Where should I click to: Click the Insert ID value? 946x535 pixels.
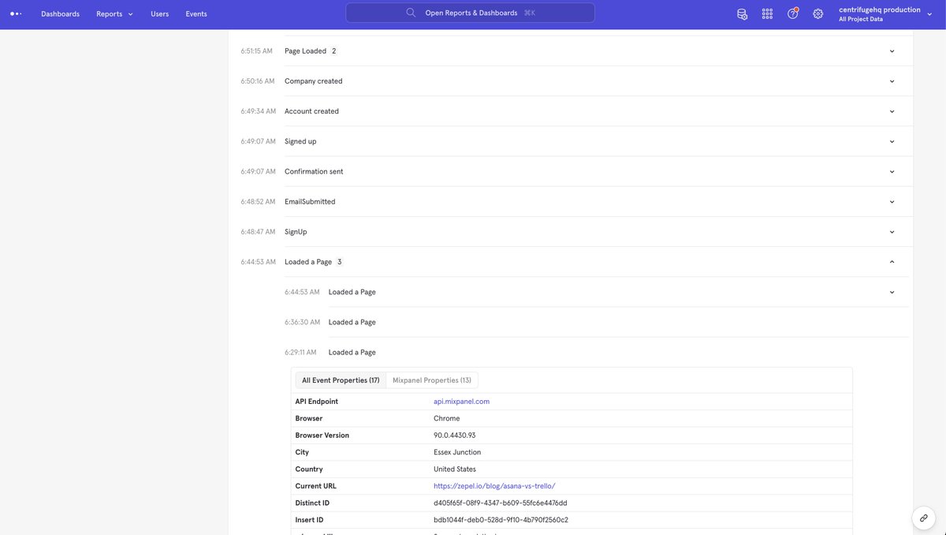pyautogui.click(x=501, y=520)
